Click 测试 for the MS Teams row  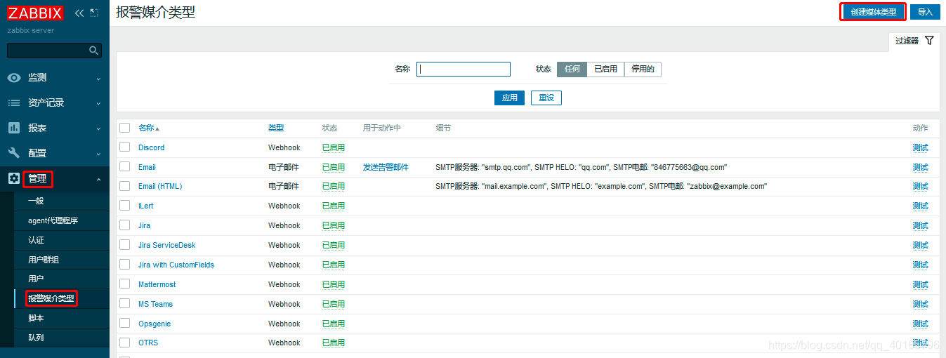(920, 304)
